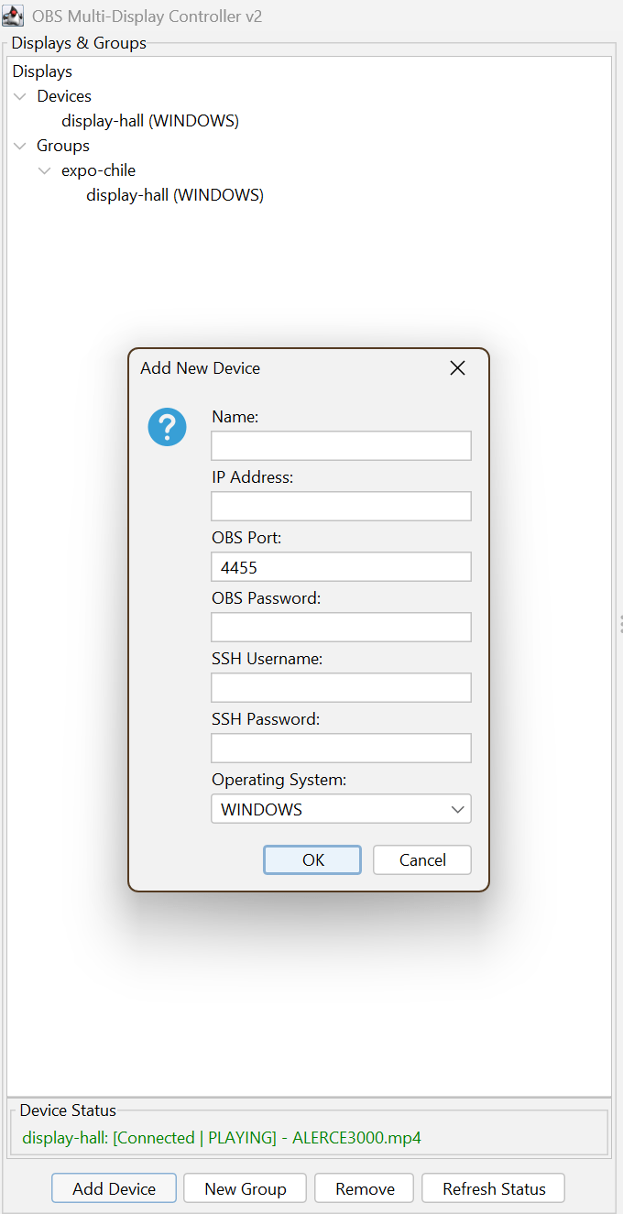Focus the IP Address text field
The image size is (623, 1214).
(x=341, y=507)
